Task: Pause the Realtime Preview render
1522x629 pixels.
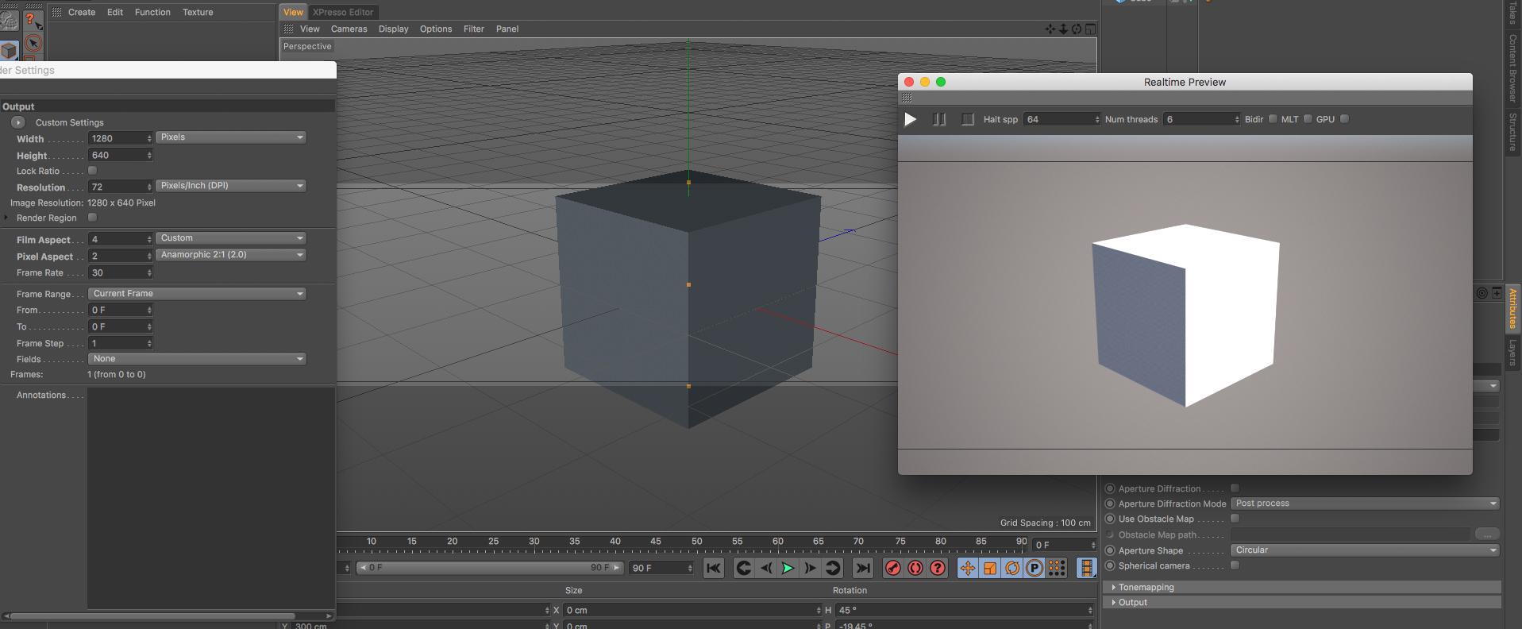Action: coord(939,119)
